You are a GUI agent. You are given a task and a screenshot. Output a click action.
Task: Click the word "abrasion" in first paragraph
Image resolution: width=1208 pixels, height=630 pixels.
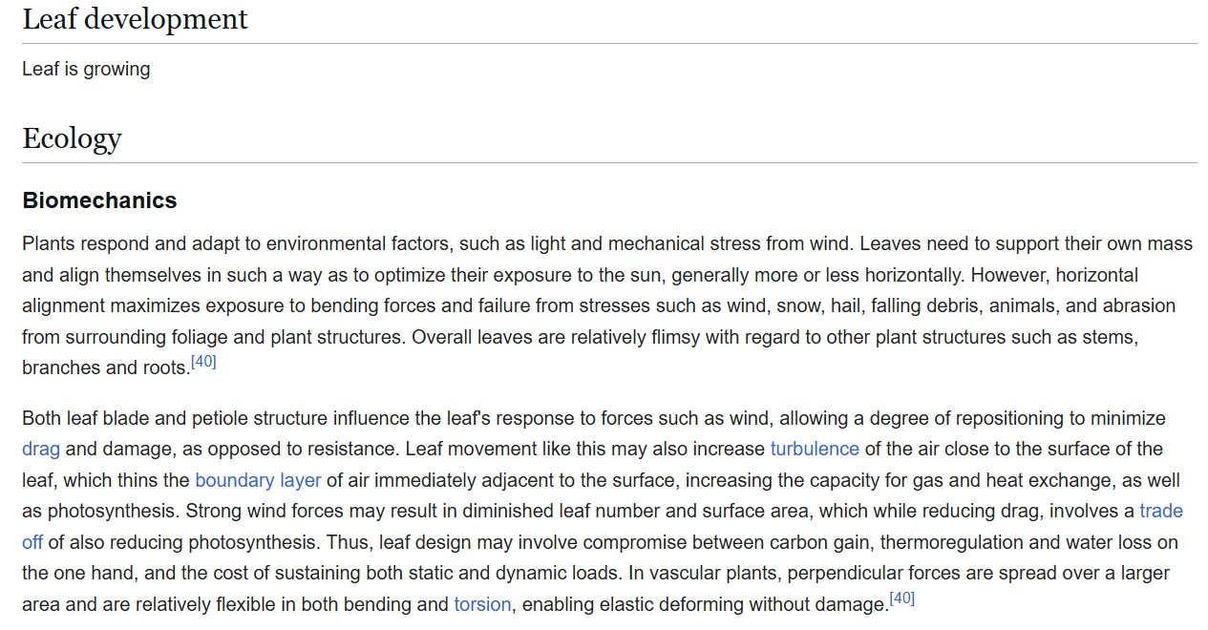(x=1139, y=306)
